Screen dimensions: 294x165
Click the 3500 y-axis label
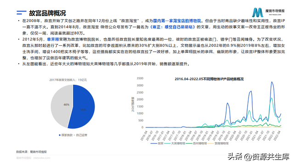point(140,78)
